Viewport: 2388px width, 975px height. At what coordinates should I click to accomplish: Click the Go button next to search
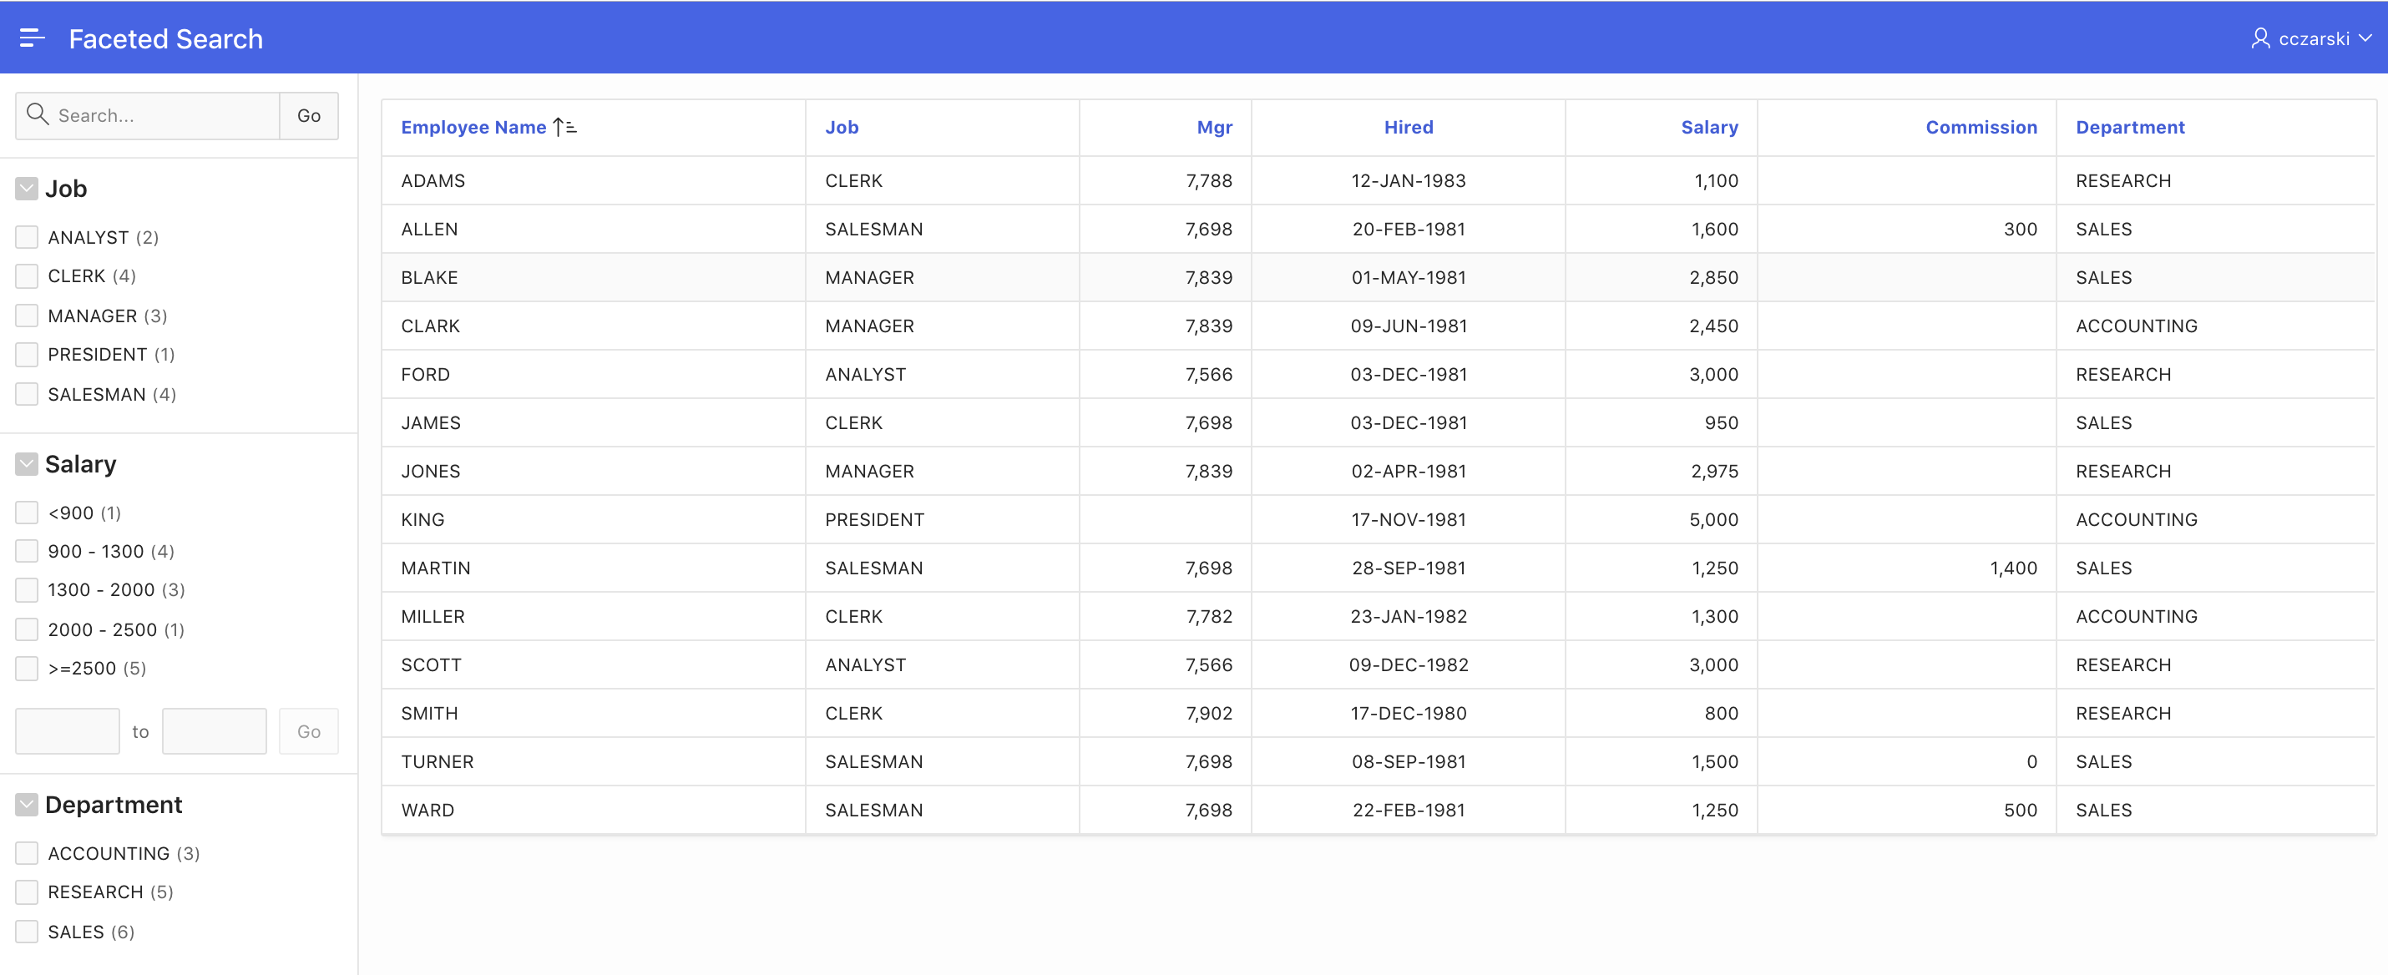coord(308,115)
